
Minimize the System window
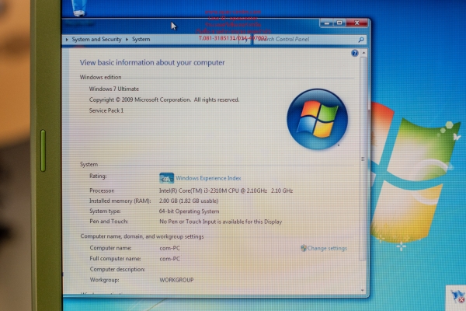(327, 23)
